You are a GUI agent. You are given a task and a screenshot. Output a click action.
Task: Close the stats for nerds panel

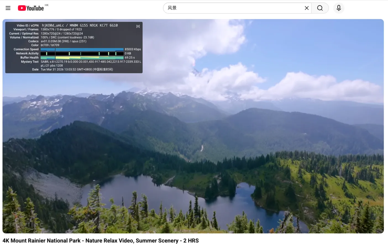(x=138, y=26)
